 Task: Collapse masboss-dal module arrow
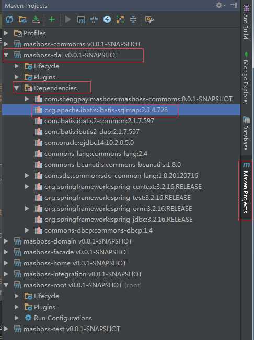pyautogui.click(x=6, y=55)
